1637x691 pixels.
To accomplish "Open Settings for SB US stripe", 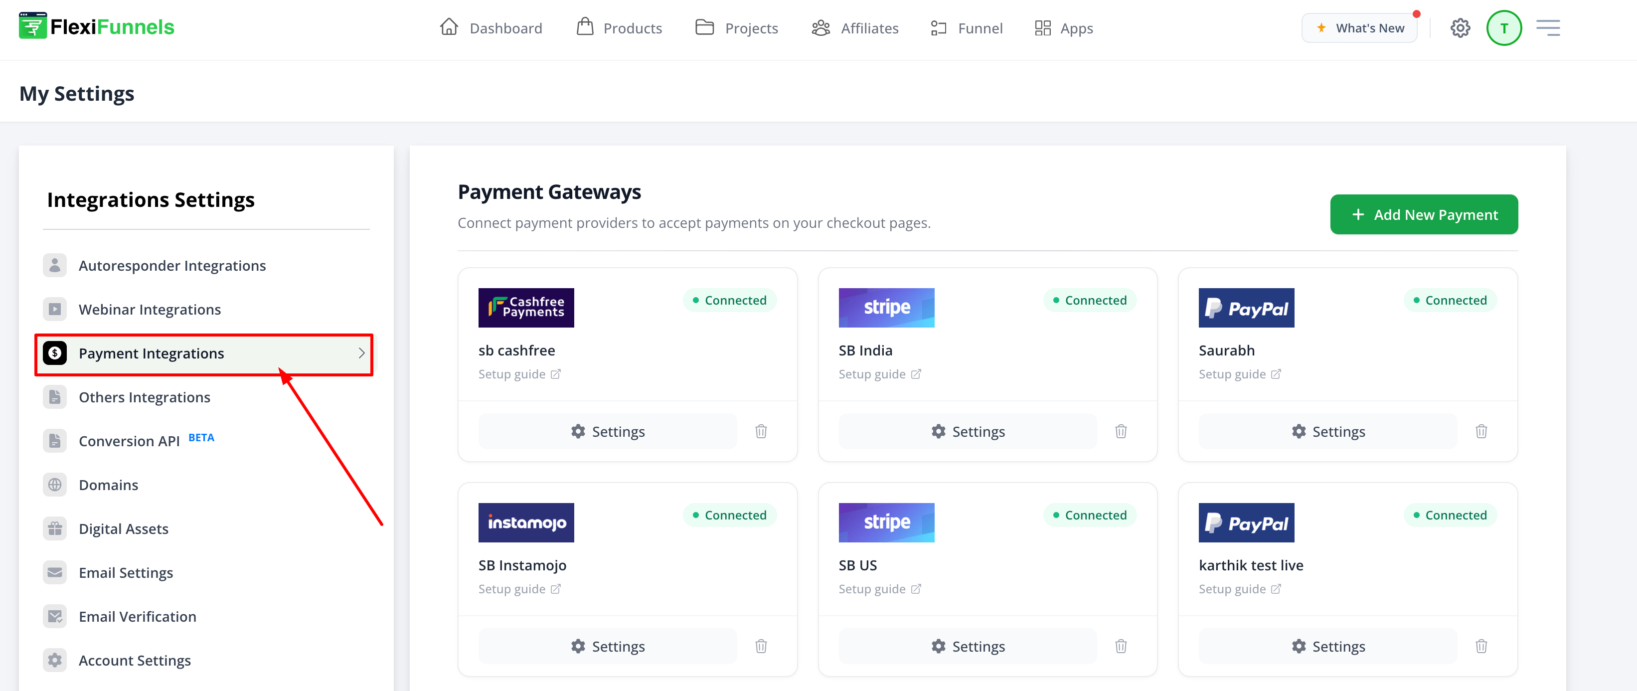I will click(967, 647).
